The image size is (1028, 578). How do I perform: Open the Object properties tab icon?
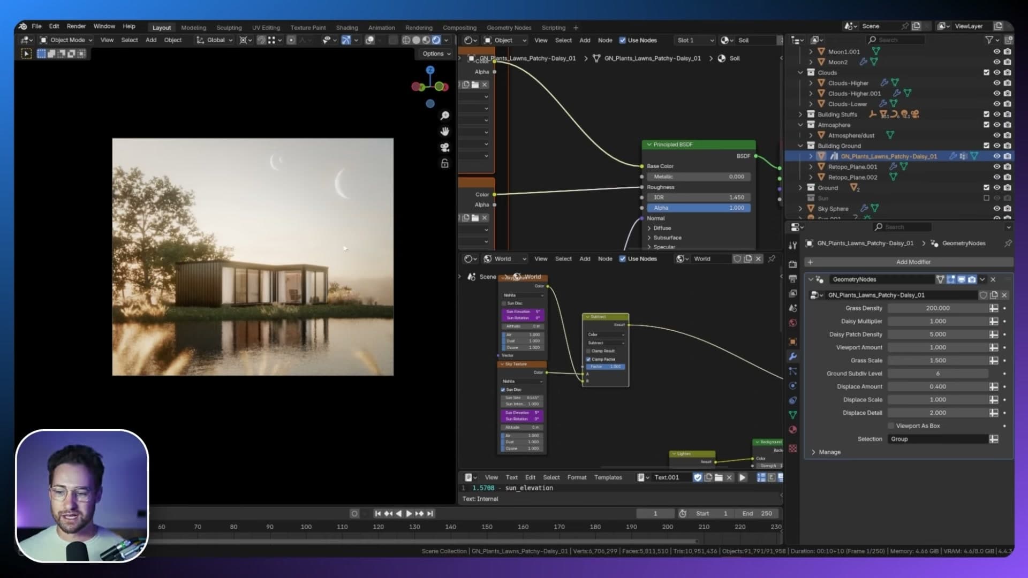[793, 342]
